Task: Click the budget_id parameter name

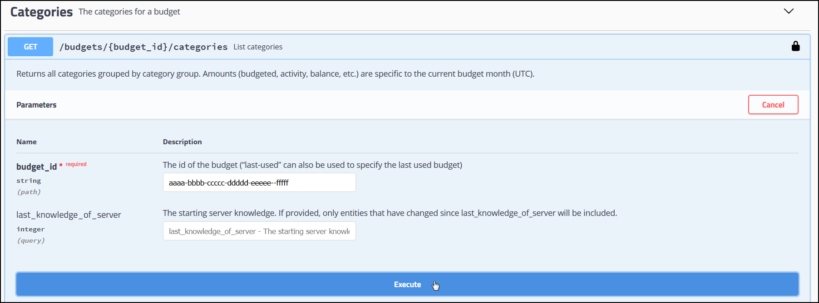Action: [36, 166]
